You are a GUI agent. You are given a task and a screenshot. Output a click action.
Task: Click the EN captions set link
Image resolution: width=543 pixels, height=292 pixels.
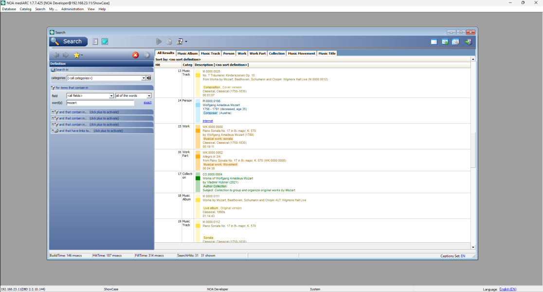pos(463,256)
